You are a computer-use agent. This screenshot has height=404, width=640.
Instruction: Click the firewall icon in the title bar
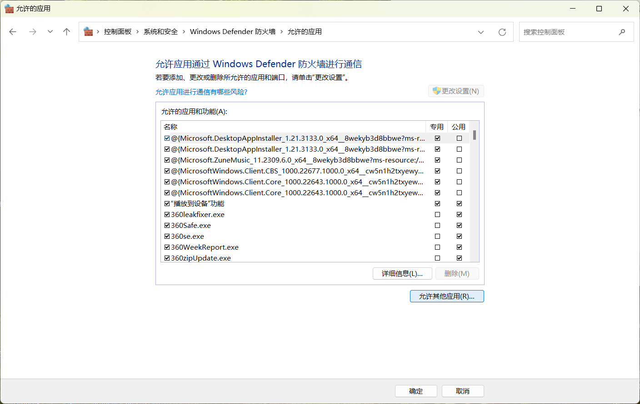9,8
